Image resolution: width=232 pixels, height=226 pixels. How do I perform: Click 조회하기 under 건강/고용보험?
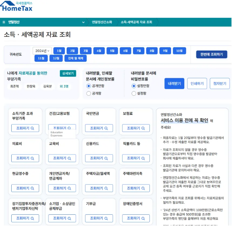pos(62,127)
